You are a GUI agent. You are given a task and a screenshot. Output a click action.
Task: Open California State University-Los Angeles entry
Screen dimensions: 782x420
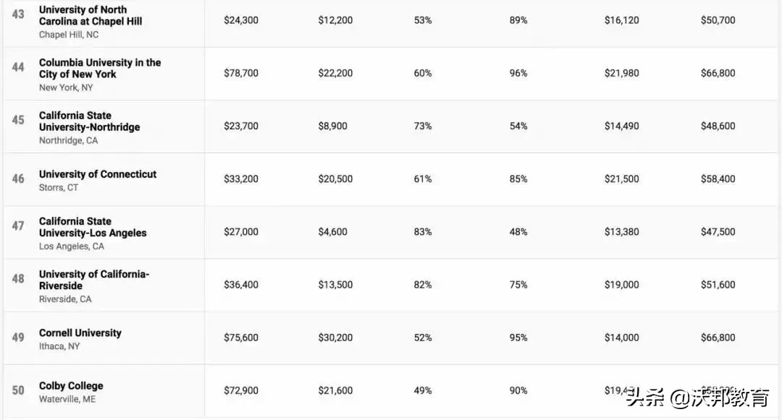click(x=93, y=227)
